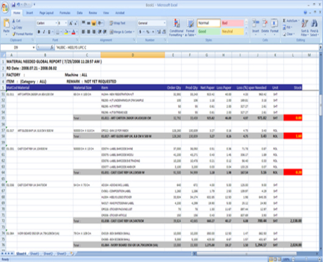This screenshot has width=323, height=262.
Task: Cut the selected cell contents
Action: pyautogui.click(x=16, y=21)
